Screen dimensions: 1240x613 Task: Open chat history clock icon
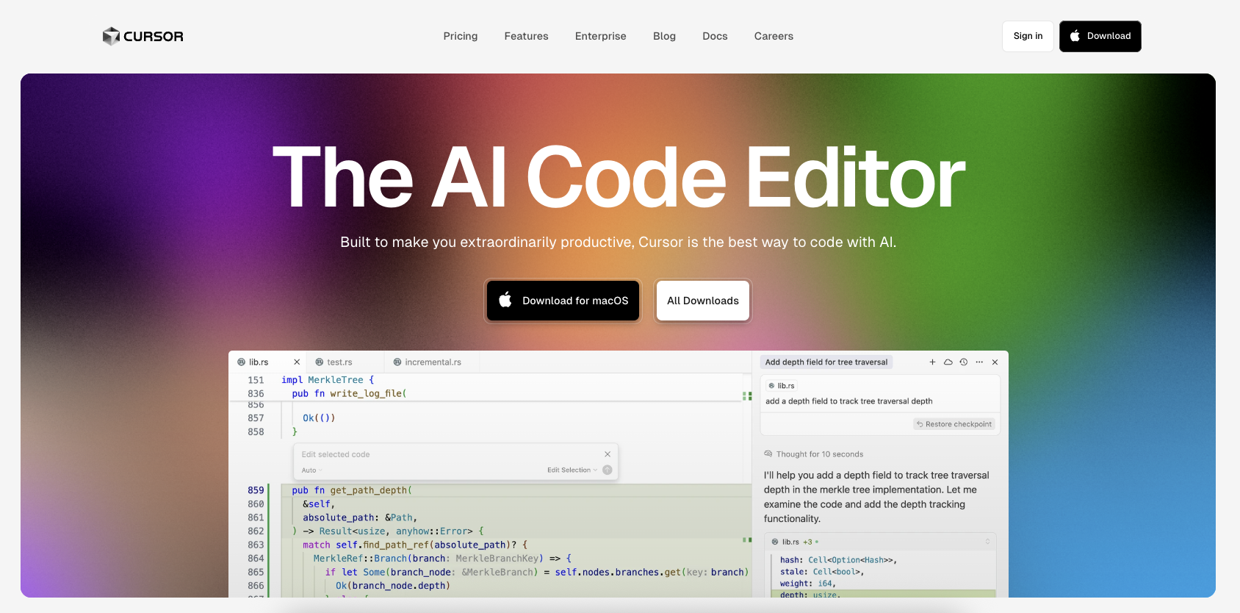964,362
